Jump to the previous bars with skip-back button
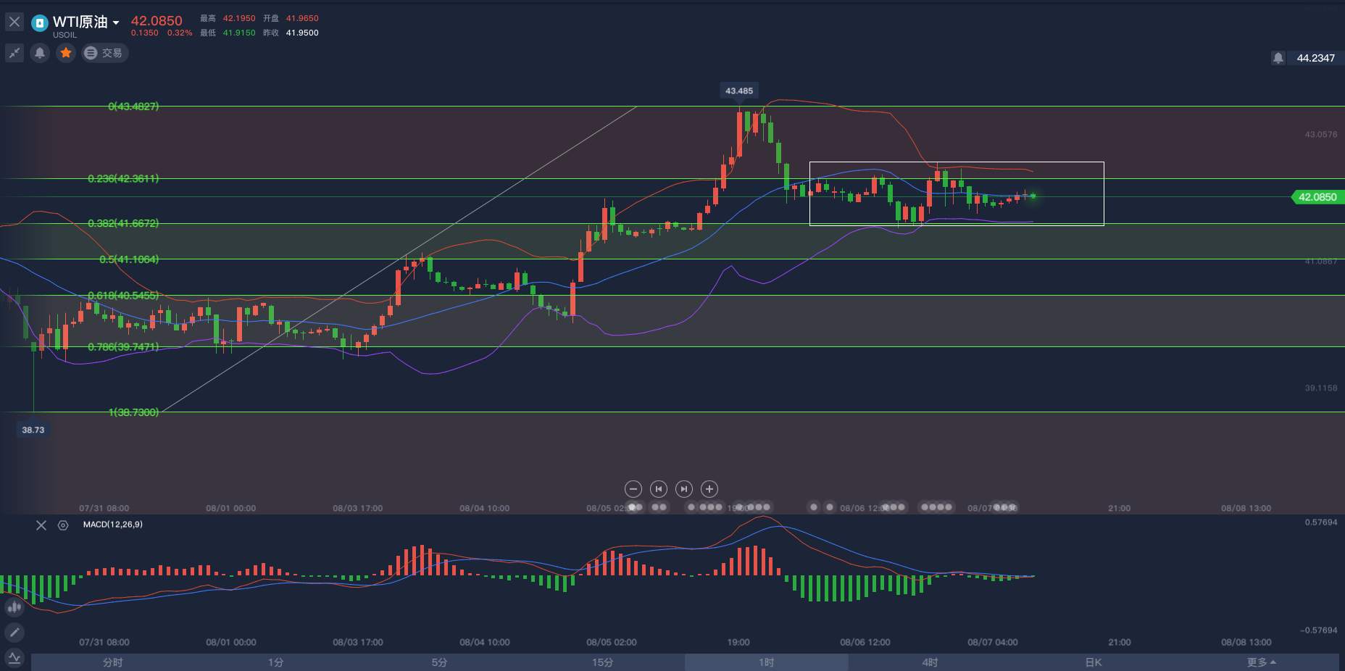The height and width of the screenshot is (671, 1345). (x=658, y=489)
